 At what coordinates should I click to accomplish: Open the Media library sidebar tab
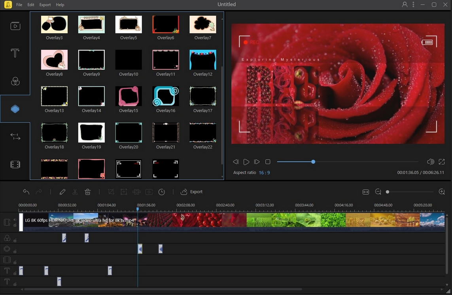click(15, 26)
